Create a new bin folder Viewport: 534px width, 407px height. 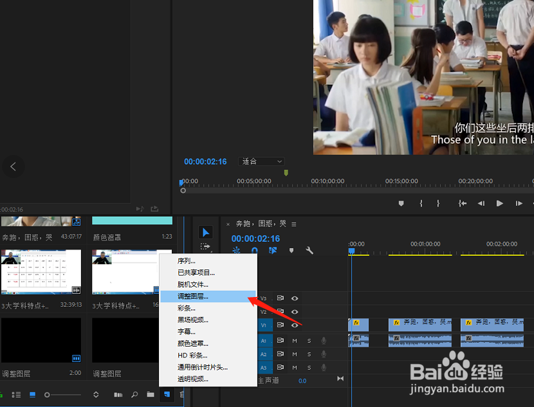pos(151,394)
